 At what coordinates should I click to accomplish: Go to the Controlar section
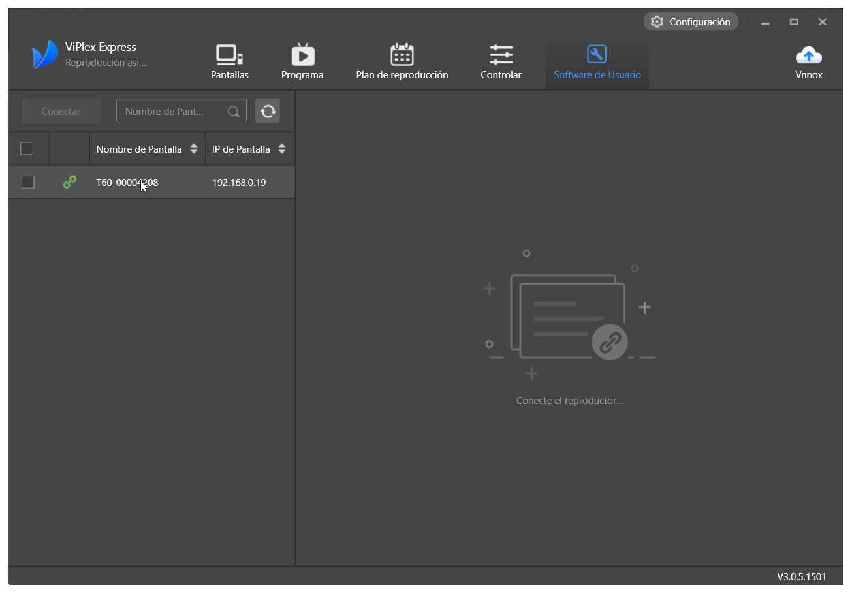(501, 63)
